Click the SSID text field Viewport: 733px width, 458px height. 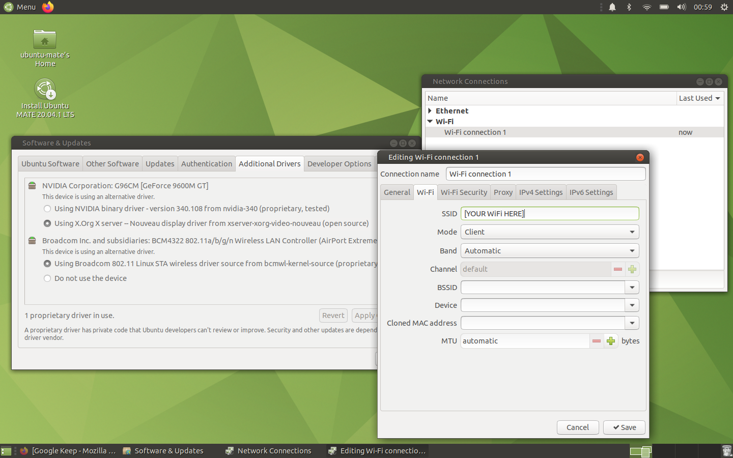[x=549, y=214]
